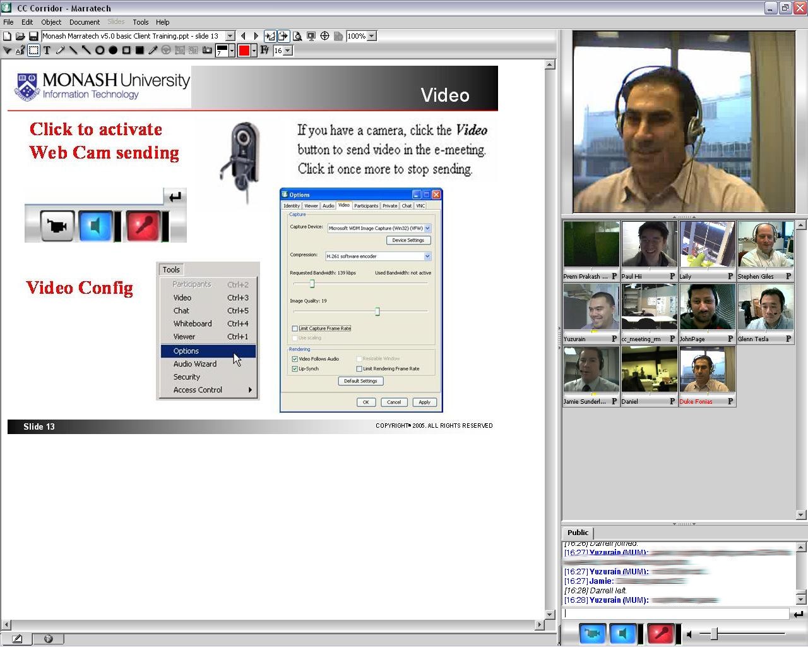Select the filled rectangle tool

click(x=140, y=50)
